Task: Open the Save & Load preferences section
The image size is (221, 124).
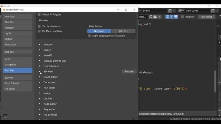Action: [x=18, y=83]
